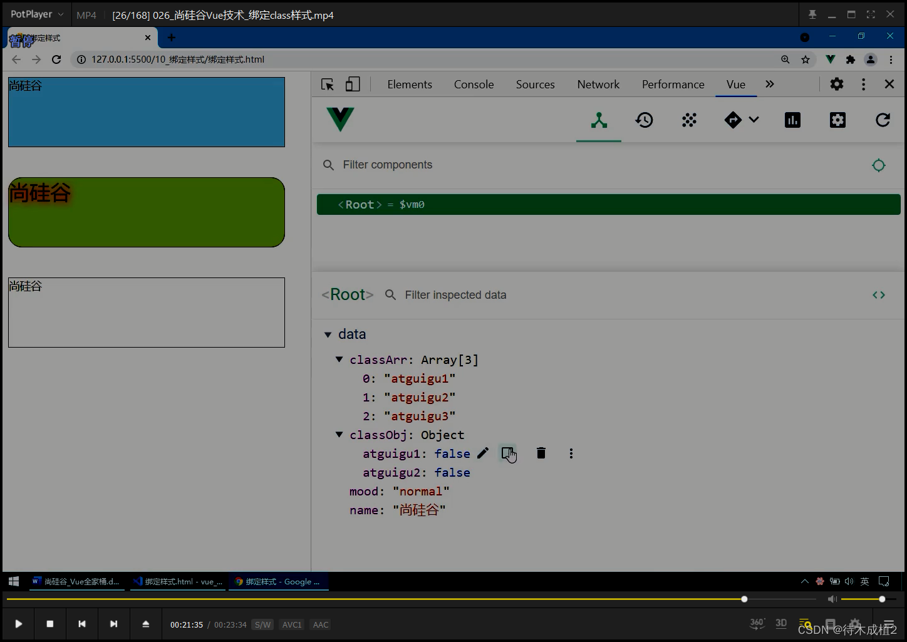Mute audio with the speaker icon

tap(832, 599)
